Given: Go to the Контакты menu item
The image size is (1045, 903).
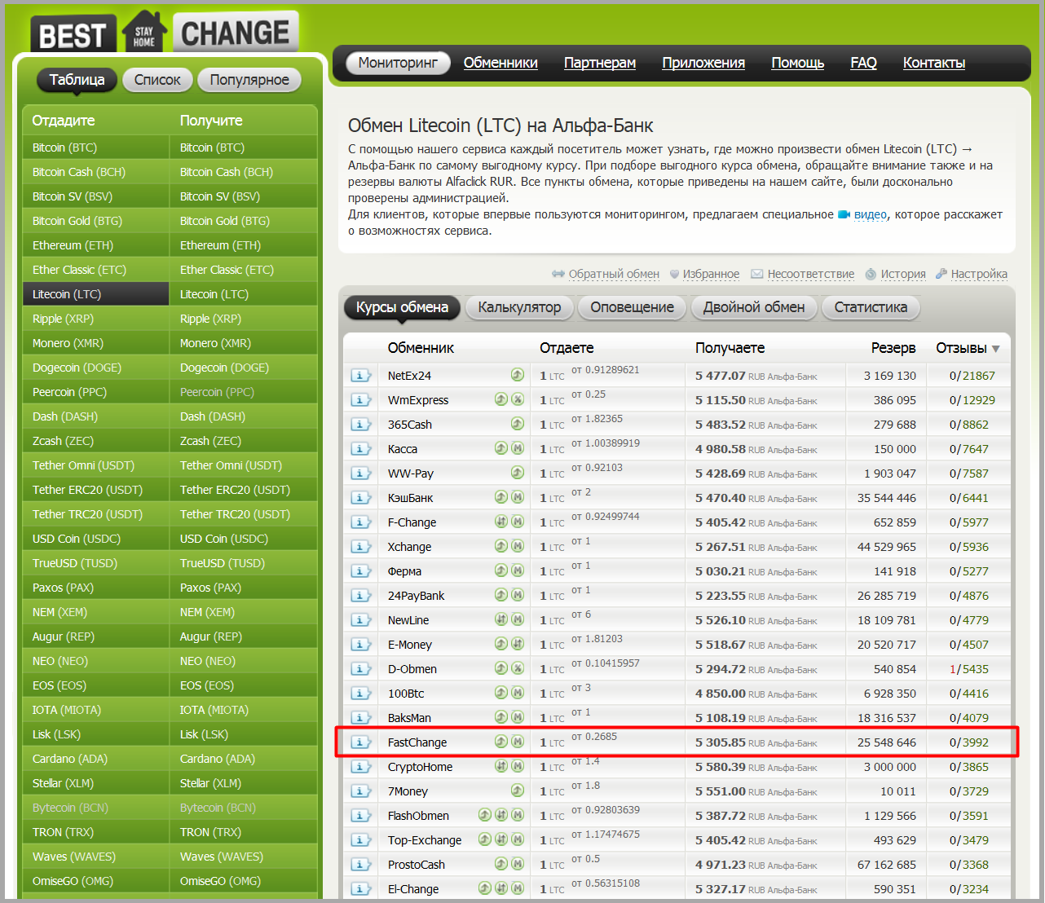Looking at the screenshot, I should click(934, 63).
